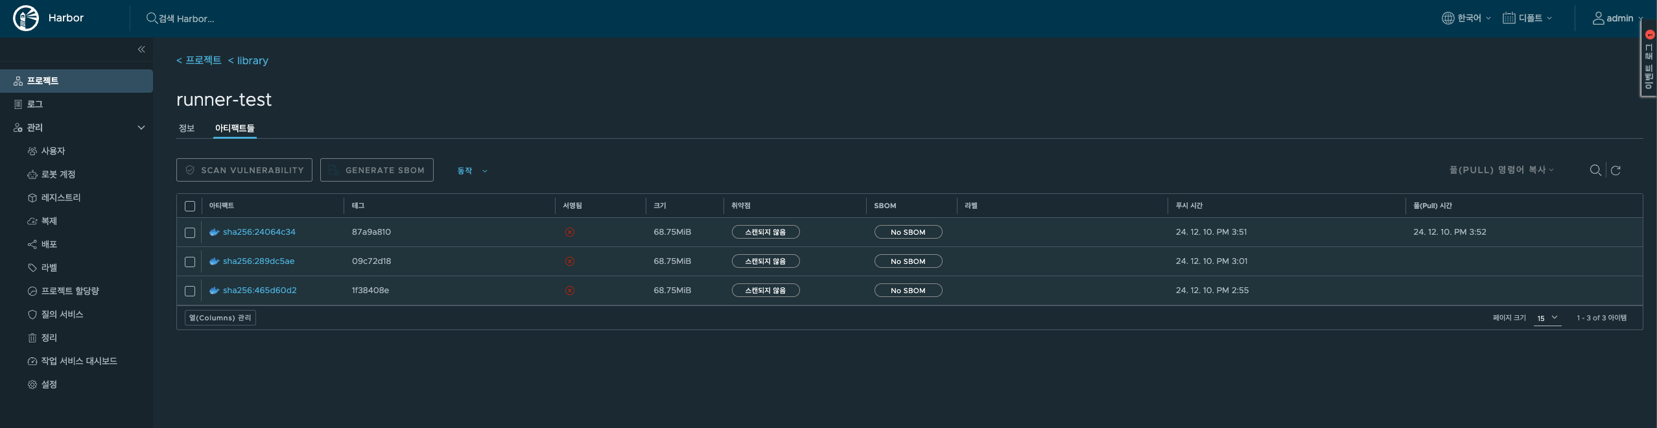Click the 열(Columns) 관리 button
The width and height of the screenshot is (1657, 428).
pos(220,318)
